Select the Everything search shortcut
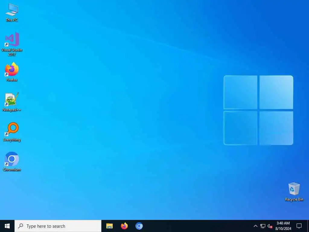This screenshot has height=232, width=309. tap(12, 132)
